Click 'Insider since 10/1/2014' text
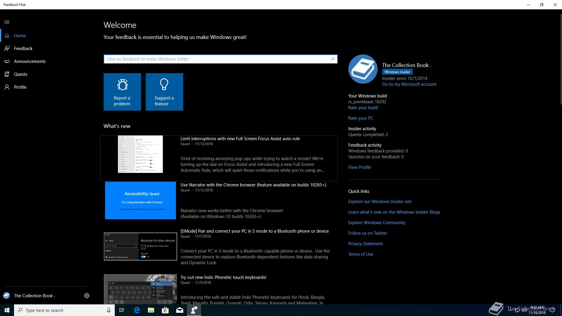Viewport: 562px width, 316px height. pyautogui.click(x=405, y=78)
